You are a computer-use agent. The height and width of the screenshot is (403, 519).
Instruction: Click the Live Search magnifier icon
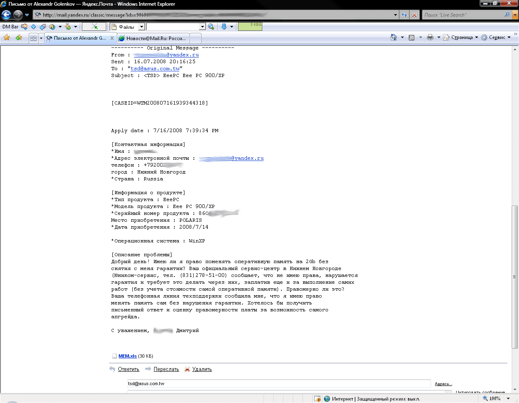(x=507, y=15)
